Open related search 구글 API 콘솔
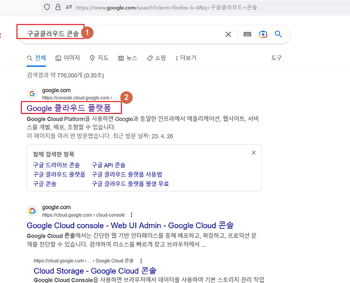 click(x=108, y=165)
